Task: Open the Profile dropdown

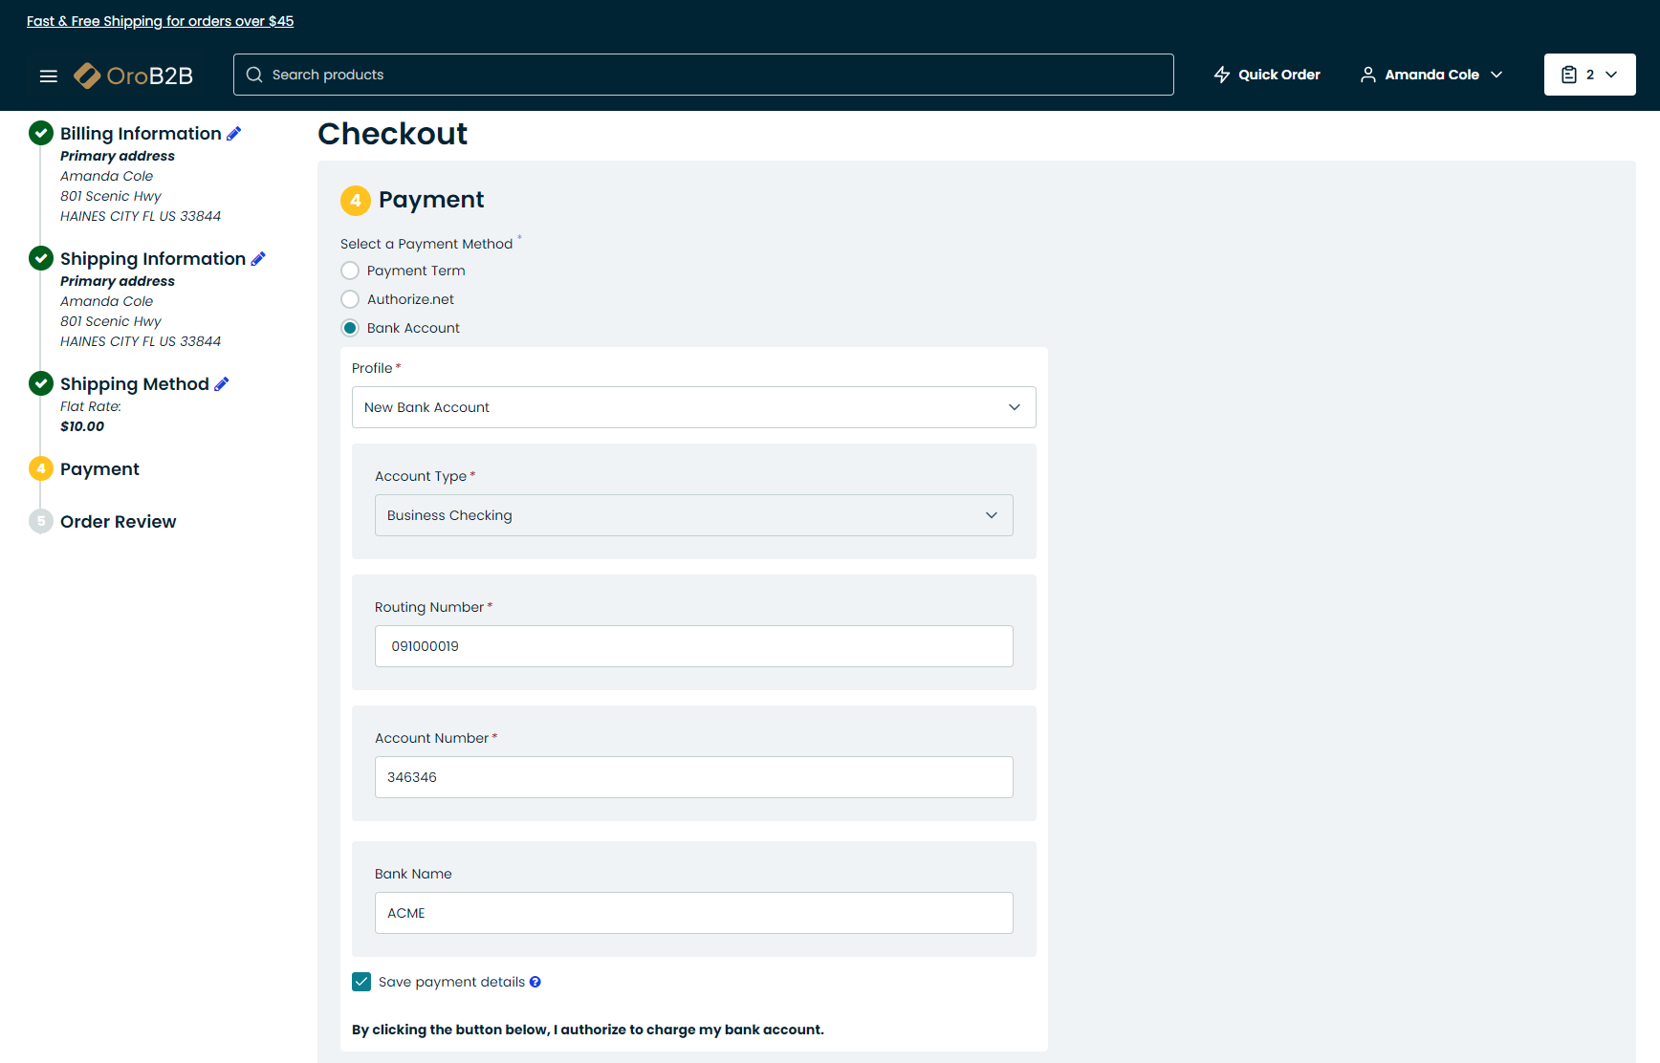Action: point(693,407)
